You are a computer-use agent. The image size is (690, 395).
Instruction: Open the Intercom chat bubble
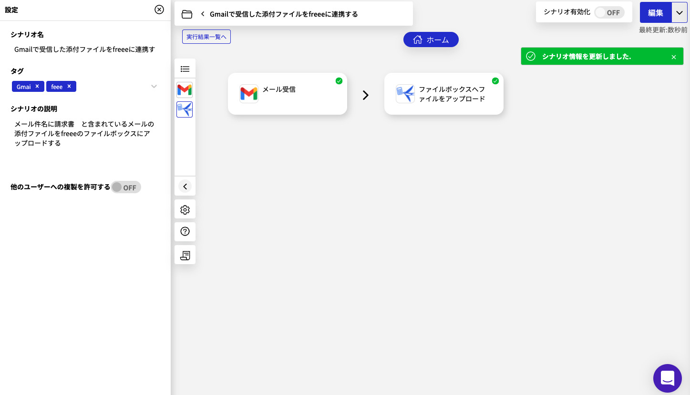tap(667, 378)
